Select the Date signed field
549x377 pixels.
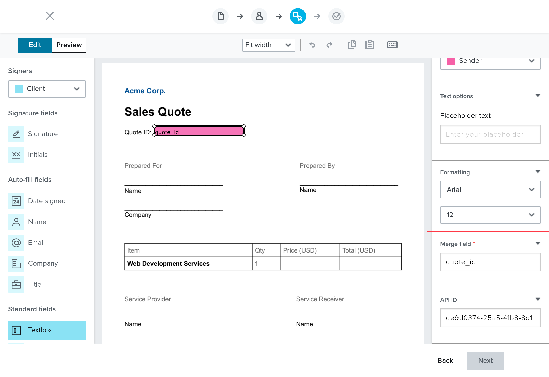point(47,201)
